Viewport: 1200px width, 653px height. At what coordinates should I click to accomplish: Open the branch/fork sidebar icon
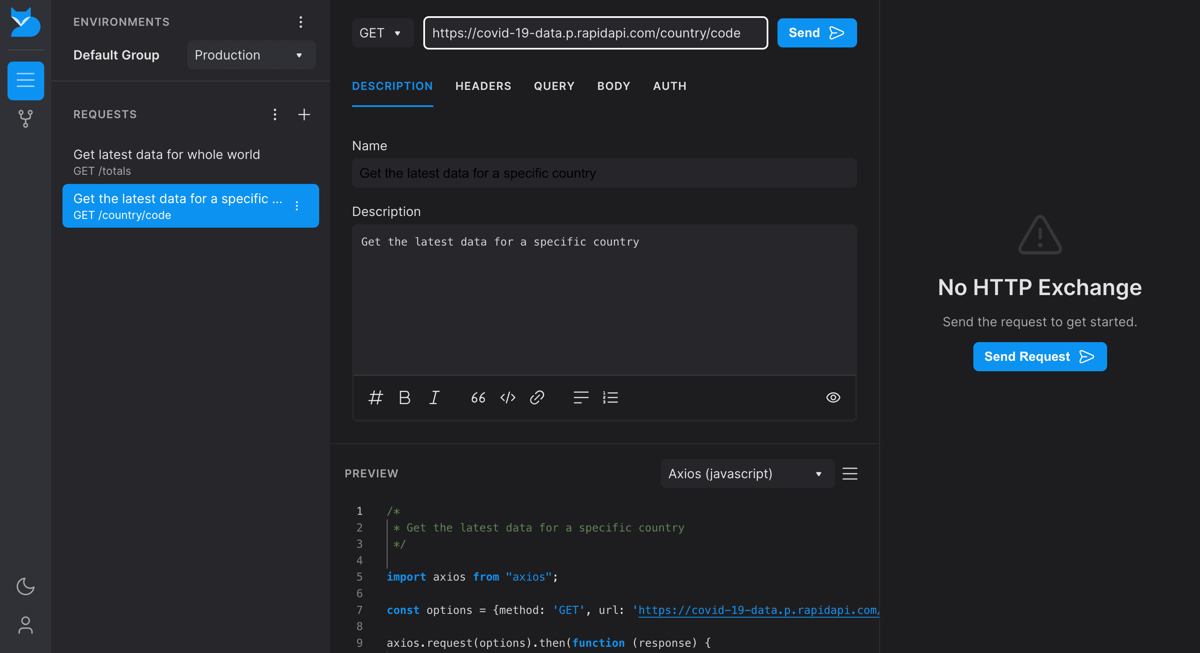(x=25, y=119)
